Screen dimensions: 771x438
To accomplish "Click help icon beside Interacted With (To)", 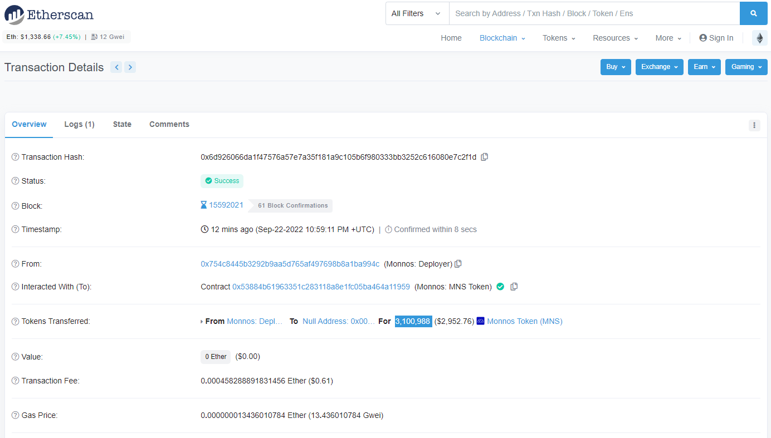I will coord(16,287).
